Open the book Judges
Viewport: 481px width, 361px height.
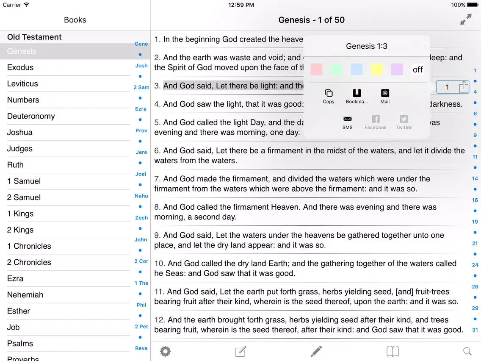(x=65, y=149)
